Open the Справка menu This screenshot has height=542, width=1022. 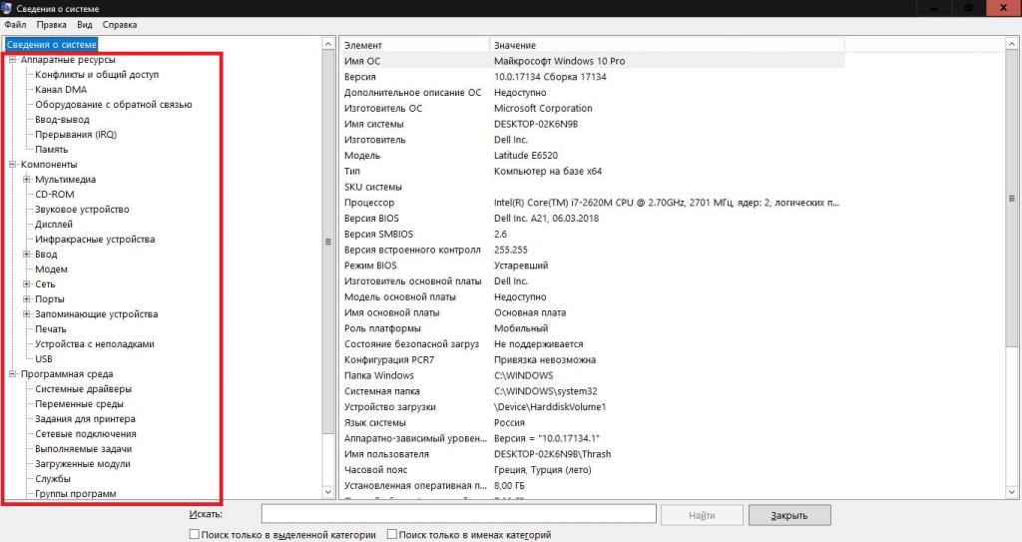click(x=120, y=25)
